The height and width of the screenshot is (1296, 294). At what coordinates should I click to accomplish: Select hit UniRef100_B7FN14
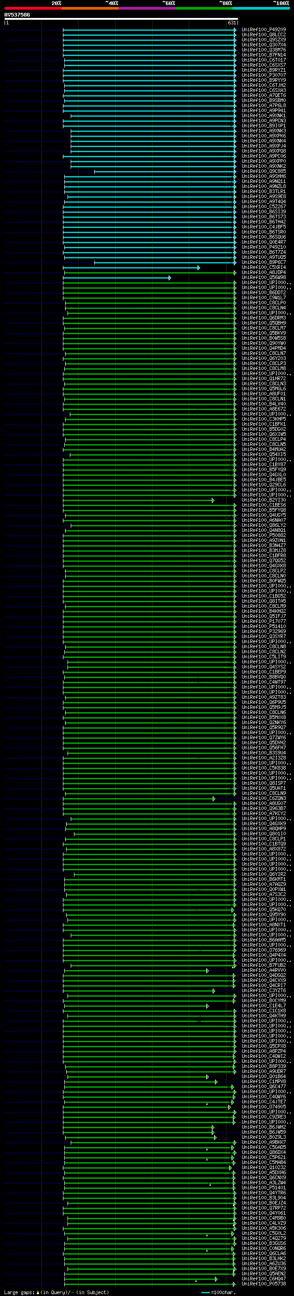click(x=264, y=55)
